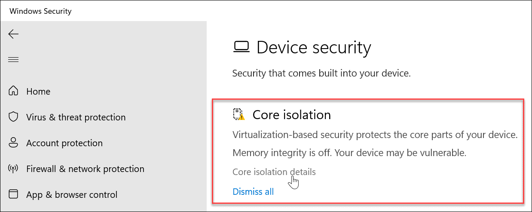Click the Device security laptop icon
Screen dimensions: 532x212
[x=241, y=47]
